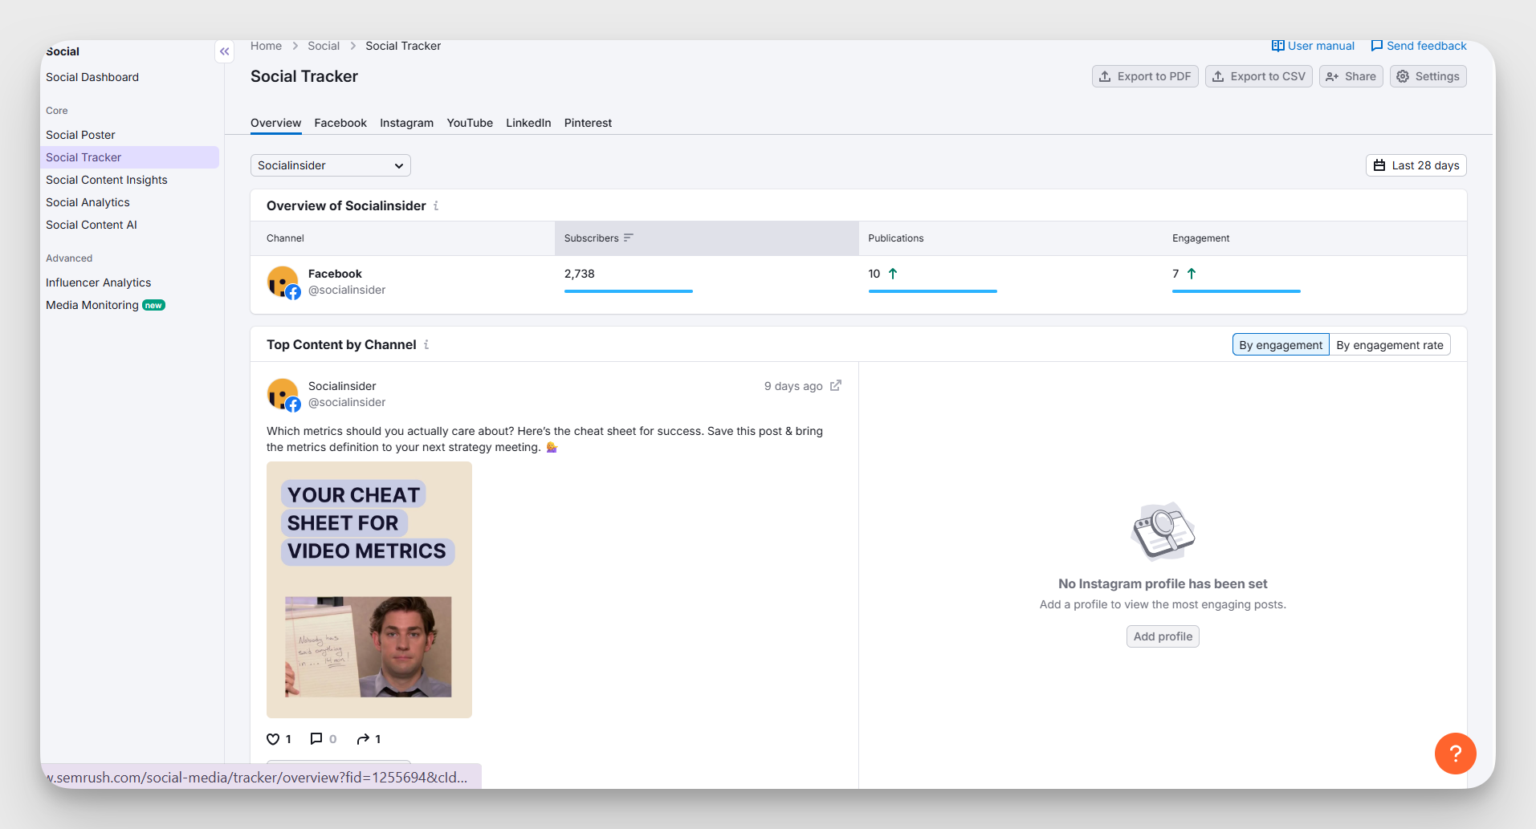Switch to the Instagram tab
Viewport: 1536px width, 829px height.
point(406,123)
